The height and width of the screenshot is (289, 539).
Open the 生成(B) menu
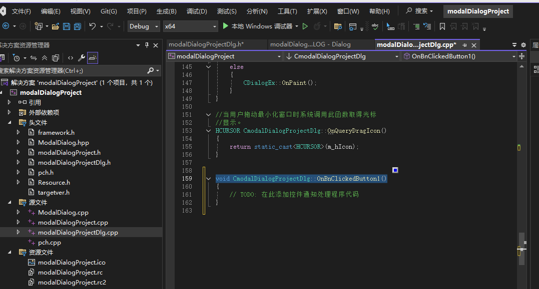(x=166, y=11)
